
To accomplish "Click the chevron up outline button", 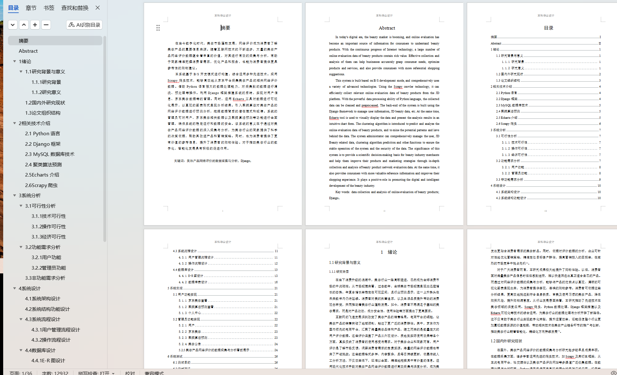I will point(24,25).
